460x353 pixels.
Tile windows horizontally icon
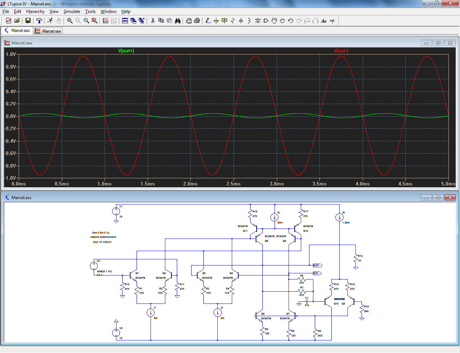(x=125, y=21)
